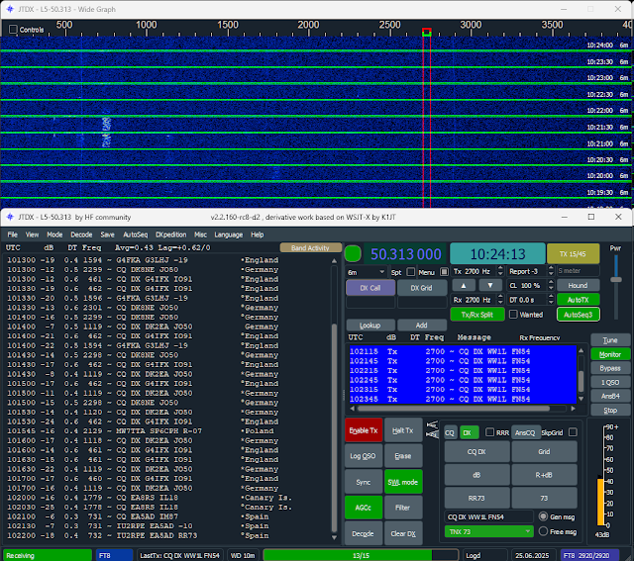Toggle the Spt checkbox

coord(411,272)
